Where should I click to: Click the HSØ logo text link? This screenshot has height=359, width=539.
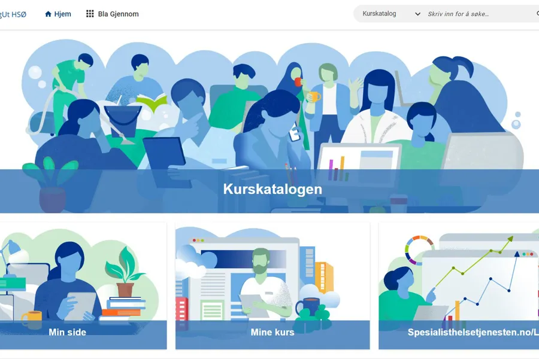click(x=13, y=14)
